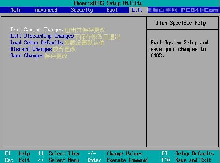Choose Exit Discarding Changes
The width and height of the screenshot is (220, 163).
click(x=42, y=36)
